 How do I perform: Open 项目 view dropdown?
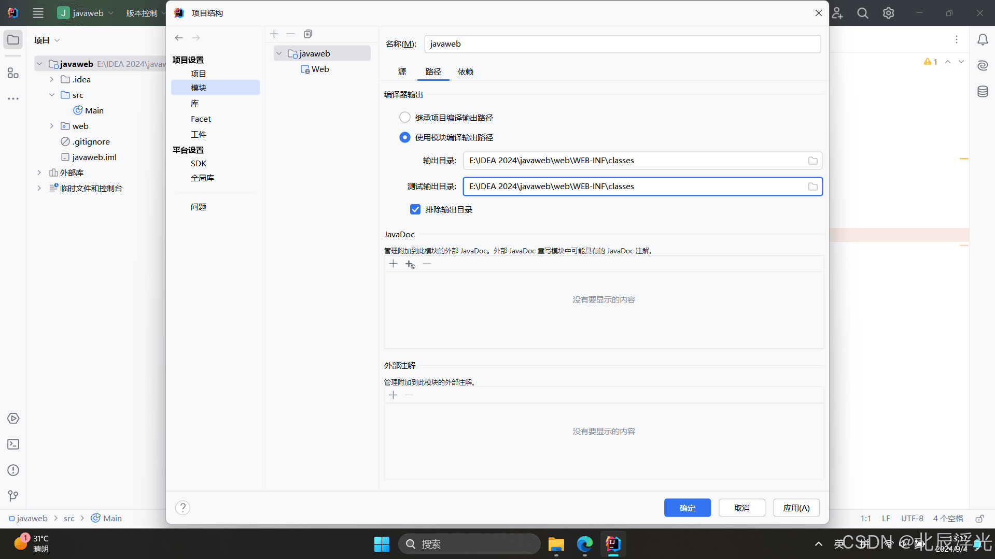[x=47, y=40]
